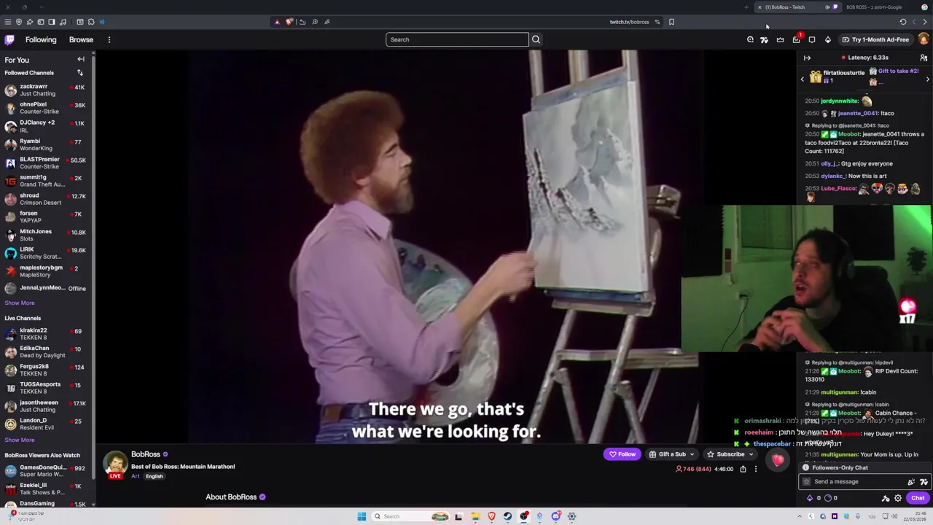Open BobRoss channel name link
The image size is (933, 525).
[x=146, y=454]
